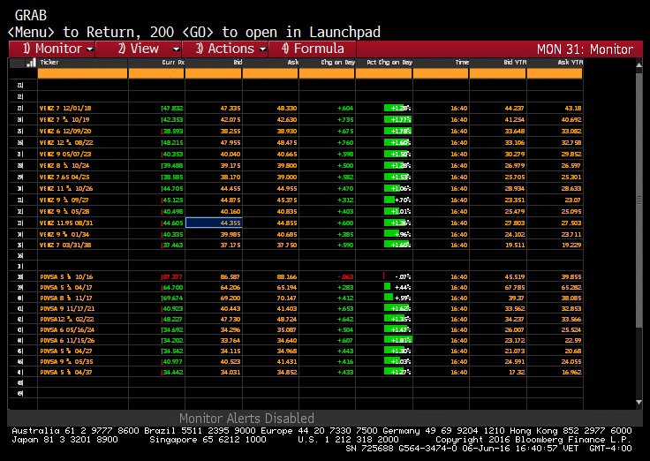Screen dimensions: 650x461
Task: Expand the Actions menu dropdown arrow
Action: pos(263,49)
